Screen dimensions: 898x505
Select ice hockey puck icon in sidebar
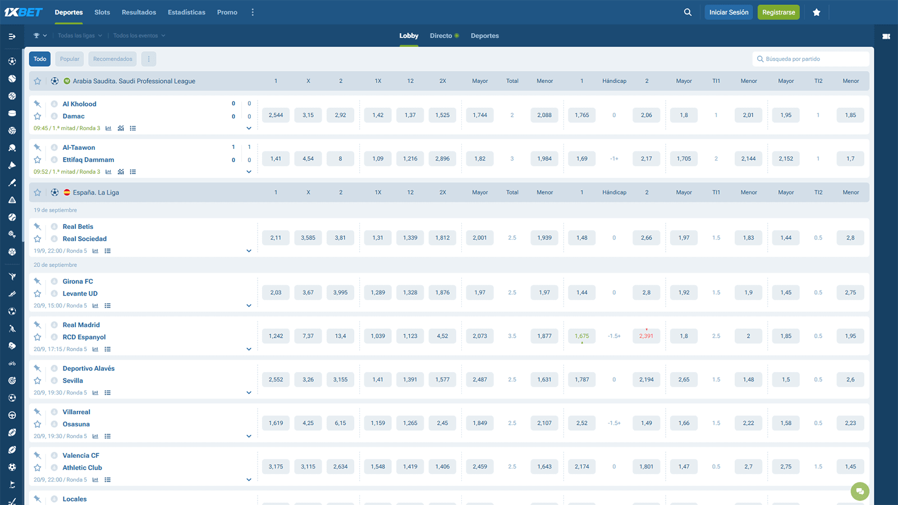(x=12, y=113)
